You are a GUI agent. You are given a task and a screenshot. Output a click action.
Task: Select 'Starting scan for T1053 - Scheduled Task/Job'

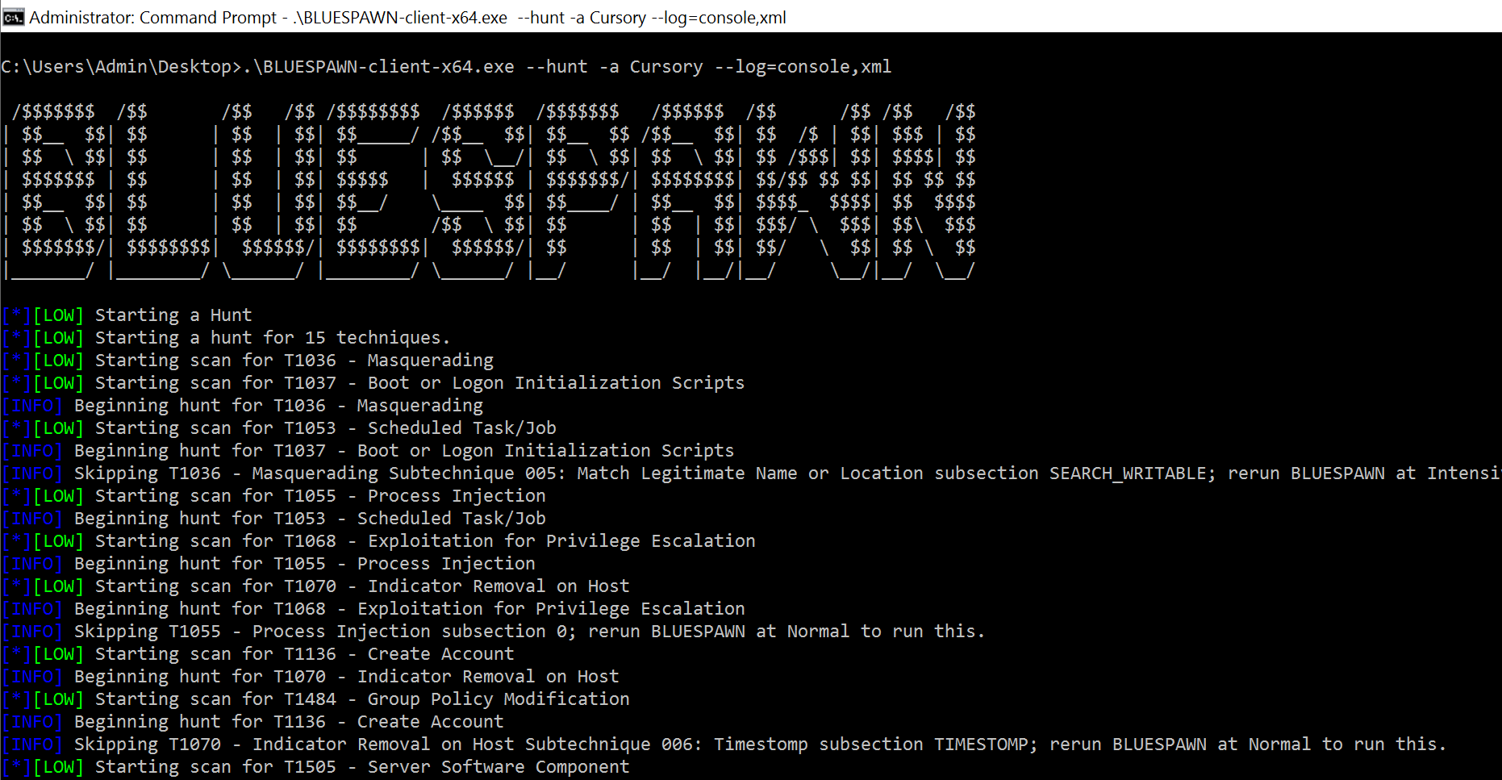click(x=279, y=428)
